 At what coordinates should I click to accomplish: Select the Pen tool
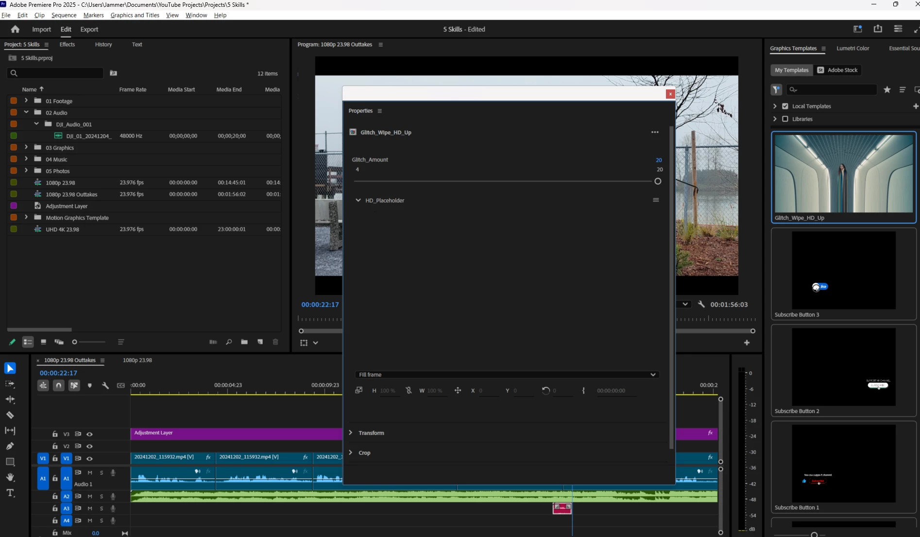tap(10, 446)
